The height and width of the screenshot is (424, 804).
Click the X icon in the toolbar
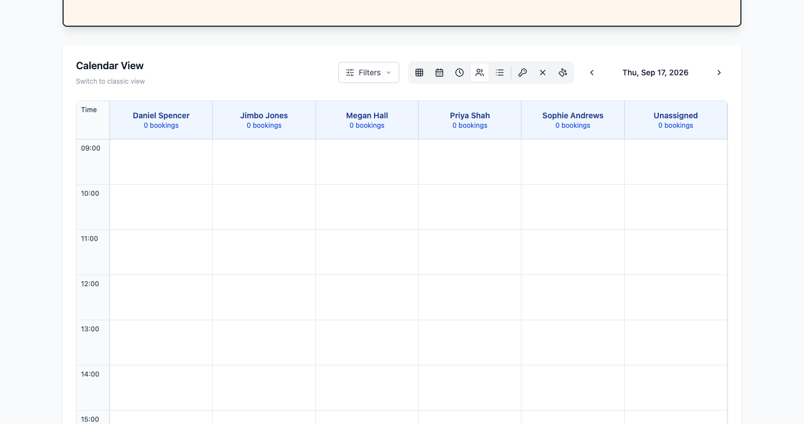pyautogui.click(x=543, y=73)
